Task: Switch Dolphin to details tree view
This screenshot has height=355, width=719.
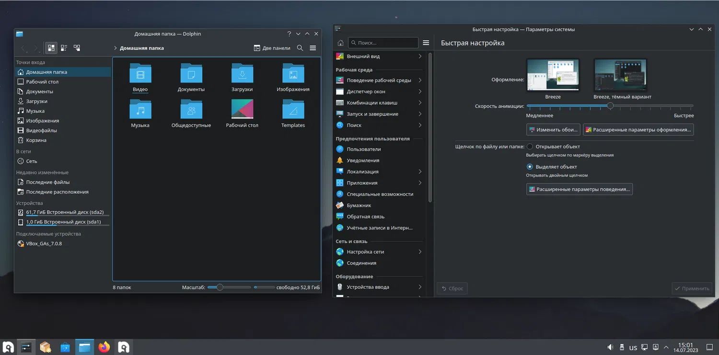Action: pos(77,48)
